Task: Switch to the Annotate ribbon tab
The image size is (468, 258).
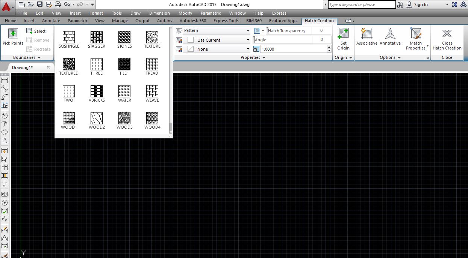Action: coord(51,21)
